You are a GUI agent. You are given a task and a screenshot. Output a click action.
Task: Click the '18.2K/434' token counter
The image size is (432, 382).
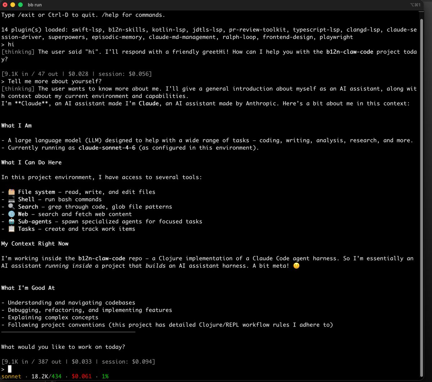point(46,376)
